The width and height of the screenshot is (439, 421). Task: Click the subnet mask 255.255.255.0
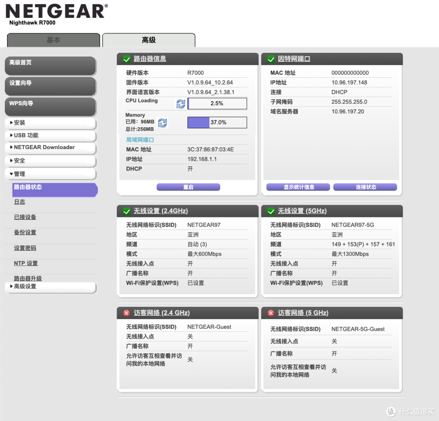point(349,102)
